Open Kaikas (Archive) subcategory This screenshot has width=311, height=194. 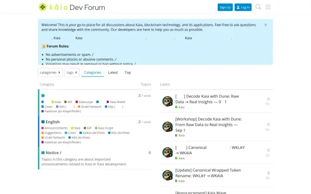(x=92, y=133)
